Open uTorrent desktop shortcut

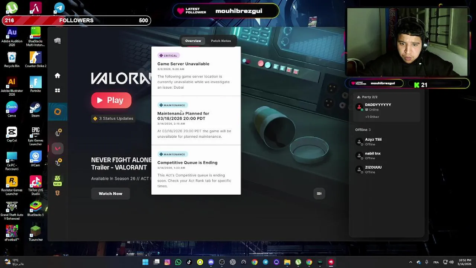(12, 8)
